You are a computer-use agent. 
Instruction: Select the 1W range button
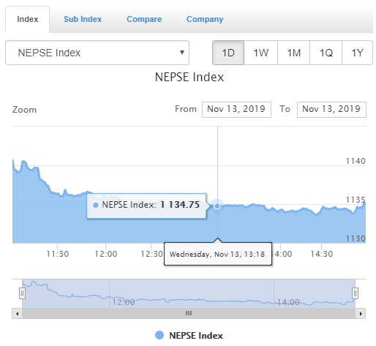click(260, 53)
